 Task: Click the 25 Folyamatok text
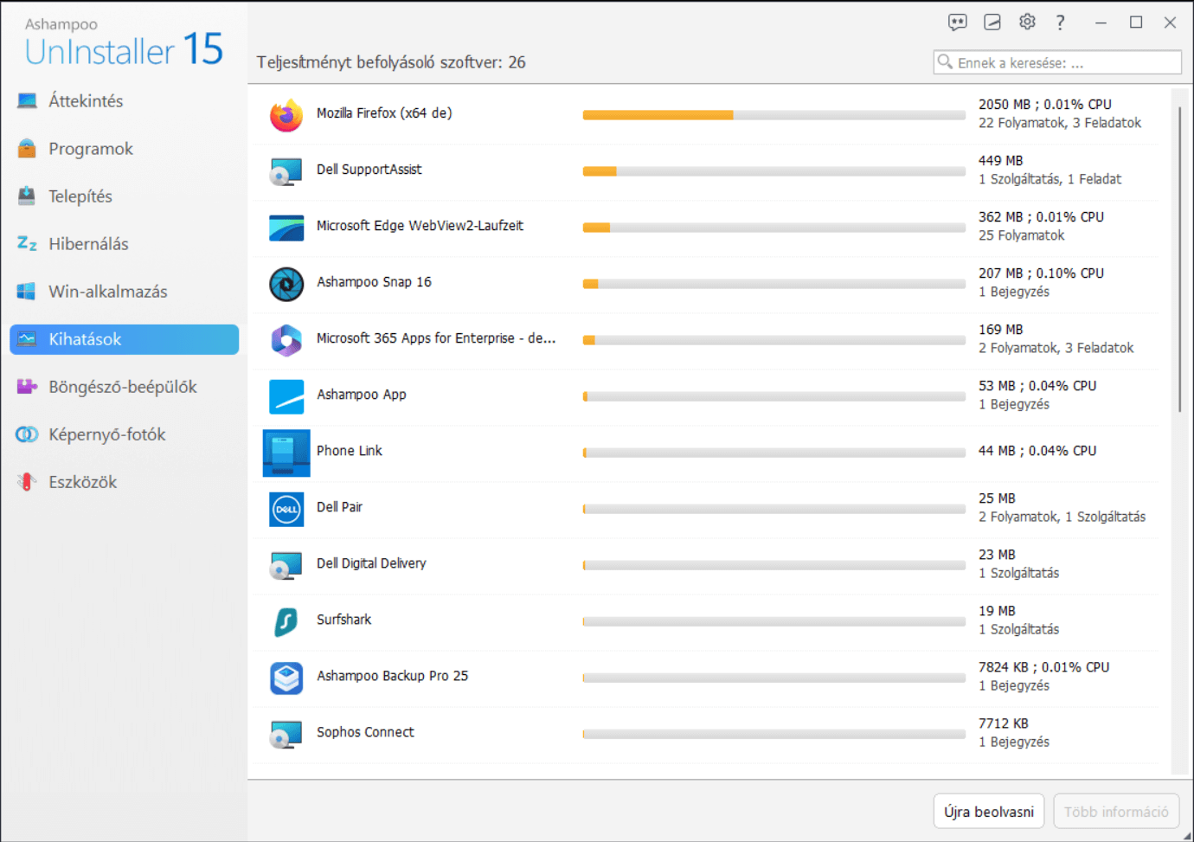click(1022, 235)
